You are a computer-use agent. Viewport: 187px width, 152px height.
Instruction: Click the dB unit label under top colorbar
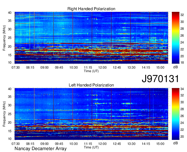pyautogui.click(x=175, y=67)
